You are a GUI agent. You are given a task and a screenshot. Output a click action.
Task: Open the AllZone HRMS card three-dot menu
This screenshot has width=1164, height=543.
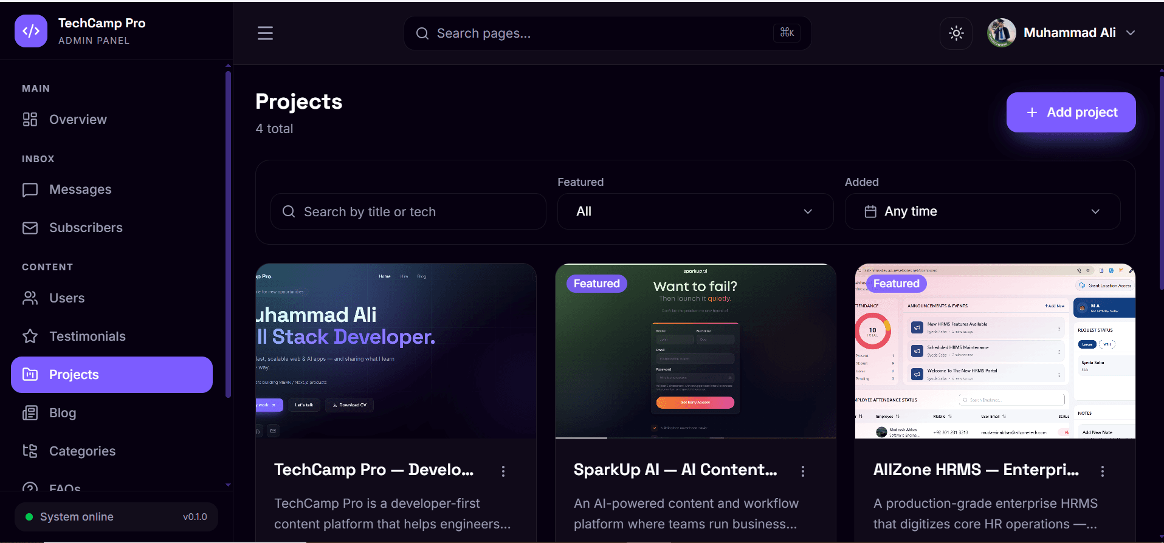click(1103, 471)
